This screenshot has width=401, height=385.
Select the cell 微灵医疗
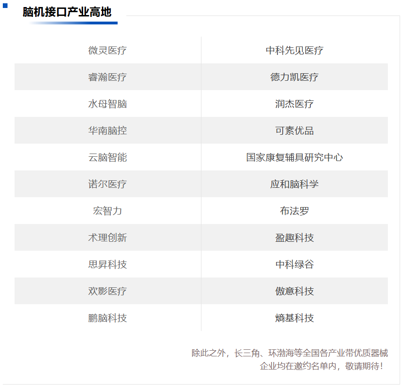click(x=108, y=50)
